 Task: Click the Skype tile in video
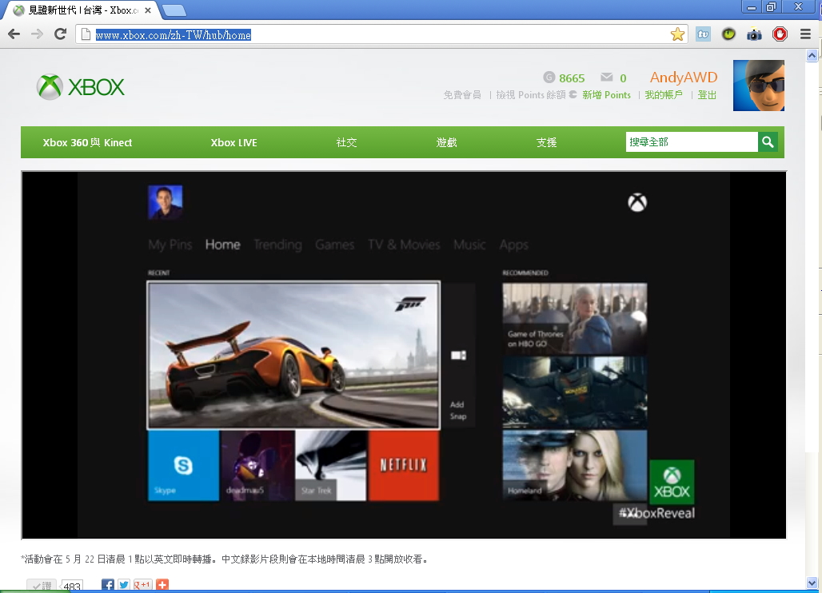tap(183, 465)
